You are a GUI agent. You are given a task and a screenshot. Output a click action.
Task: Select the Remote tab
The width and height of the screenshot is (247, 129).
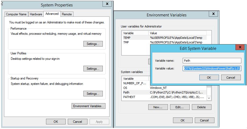(x=67, y=14)
